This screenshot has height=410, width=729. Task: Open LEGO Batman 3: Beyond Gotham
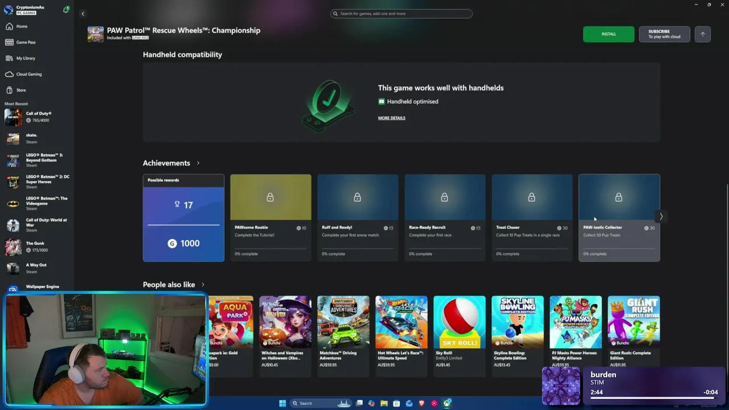tap(36, 160)
